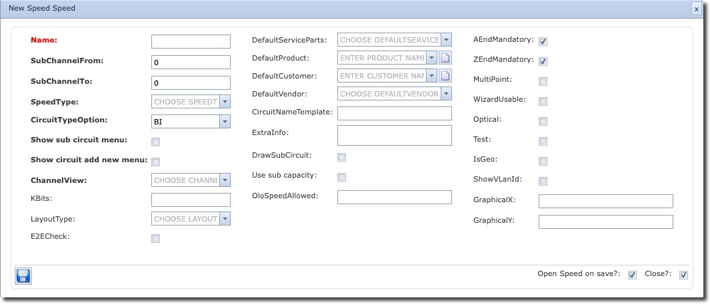
Task: Enable the MultiPoint checkbox
Action: tap(543, 82)
